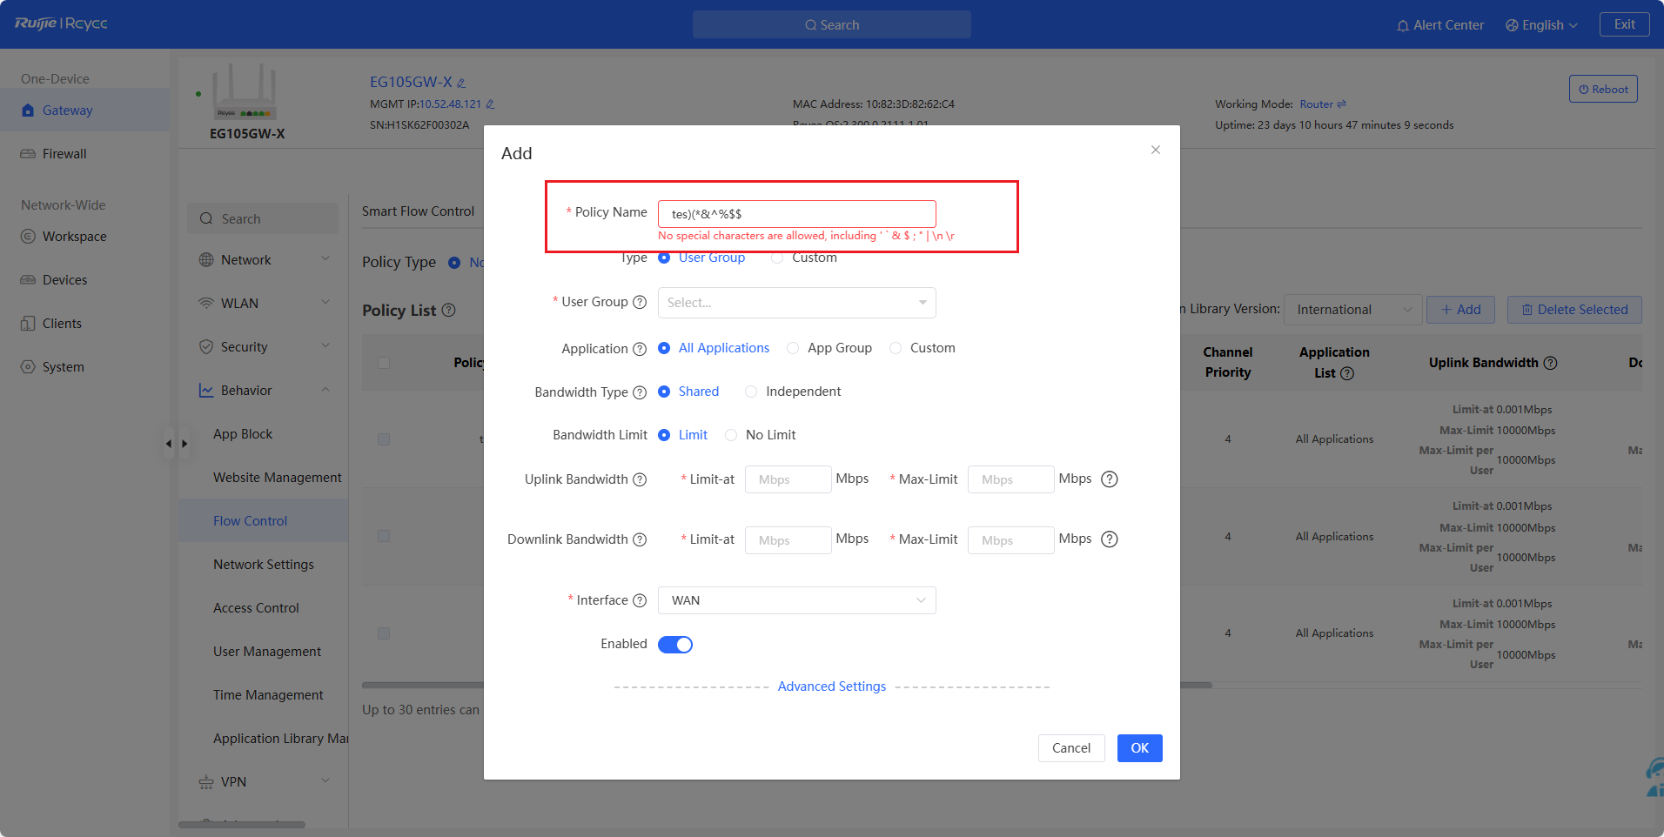Click the Delete Selected button
Viewport: 1664px width, 837px height.
[x=1574, y=310]
